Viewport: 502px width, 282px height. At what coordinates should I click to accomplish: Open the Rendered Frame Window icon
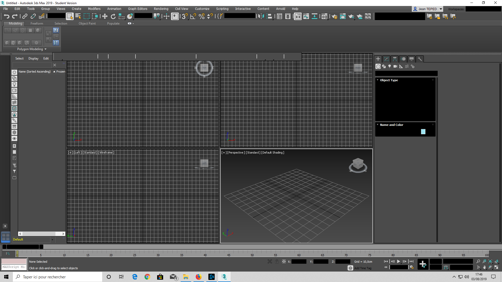coord(343,16)
